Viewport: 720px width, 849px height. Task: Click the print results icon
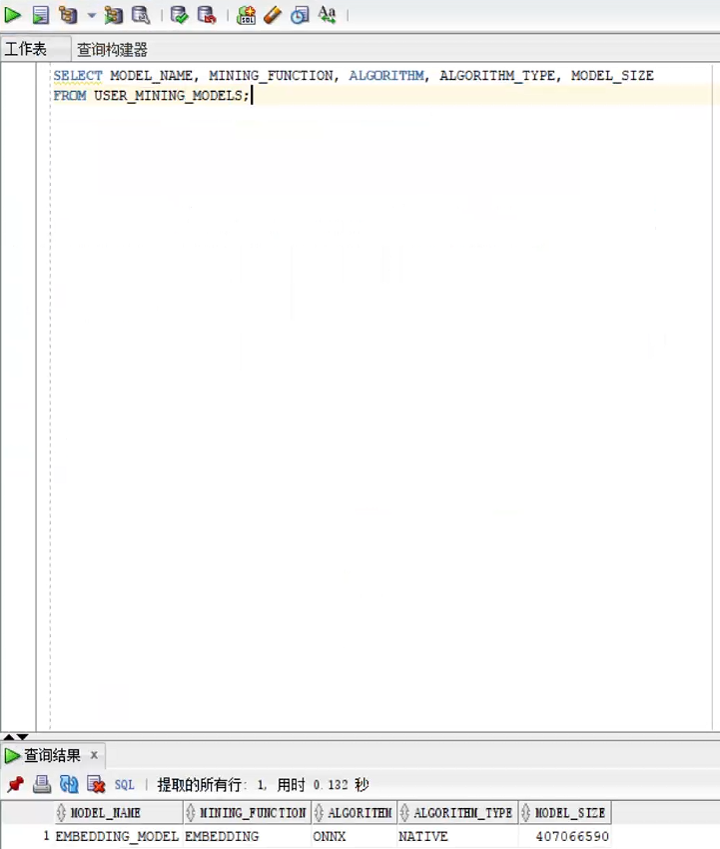pos(42,784)
